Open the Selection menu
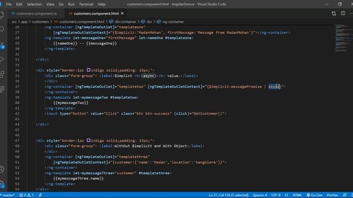 [34, 4]
